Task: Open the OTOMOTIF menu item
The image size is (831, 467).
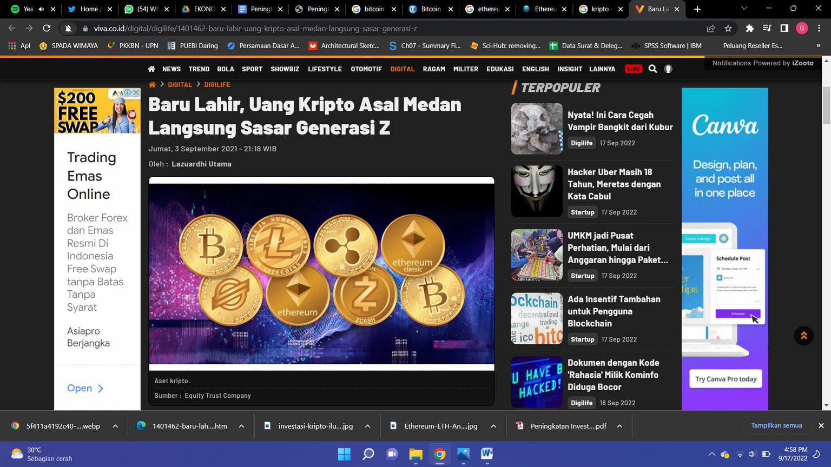Action: (366, 69)
